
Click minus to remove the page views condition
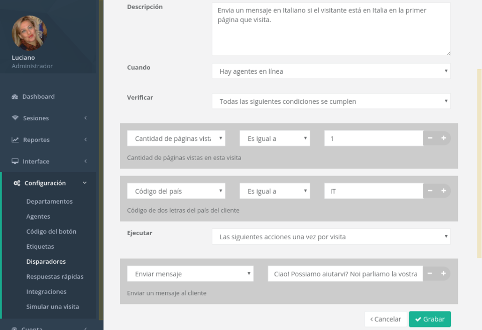pyautogui.click(x=430, y=138)
